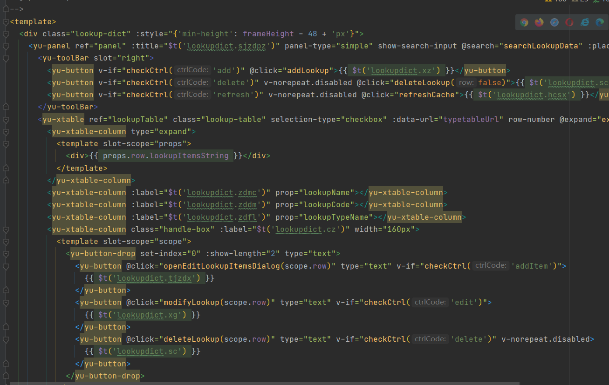Fold the yu-button openEditLookupItemsDialog block
This screenshot has height=385, width=609.
pyautogui.click(x=5, y=266)
